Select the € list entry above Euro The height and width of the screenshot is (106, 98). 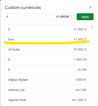[x=48, y=29]
